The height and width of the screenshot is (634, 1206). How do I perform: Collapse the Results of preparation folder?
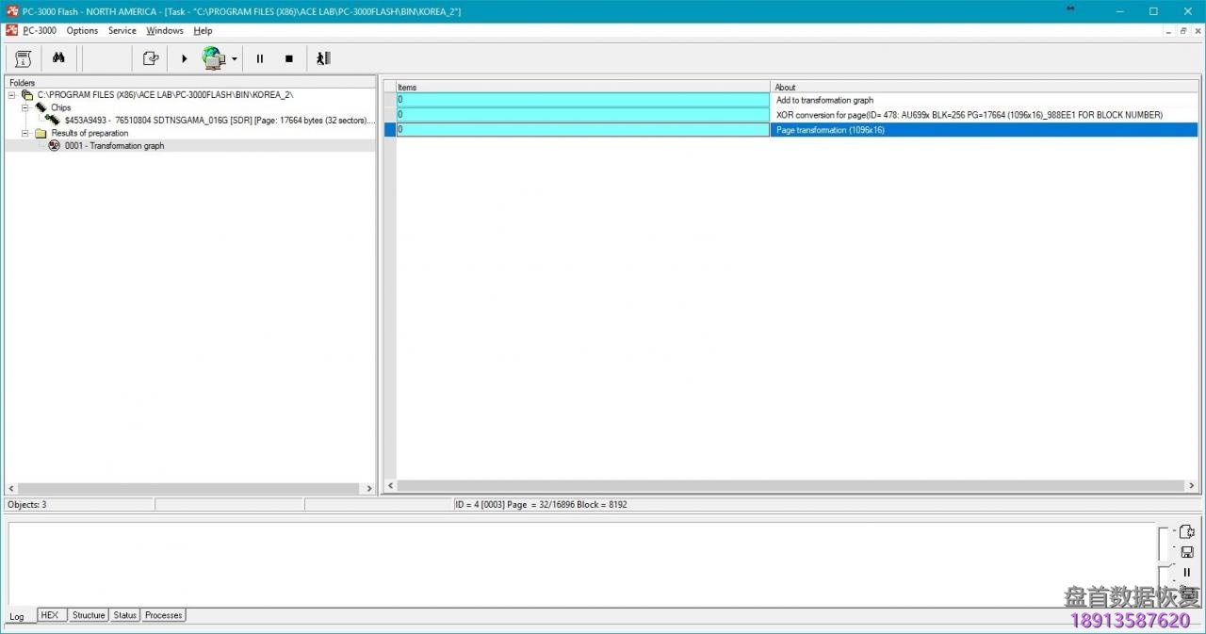(x=26, y=133)
